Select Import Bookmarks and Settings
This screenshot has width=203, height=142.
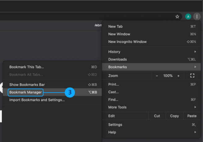[x=37, y=100]
